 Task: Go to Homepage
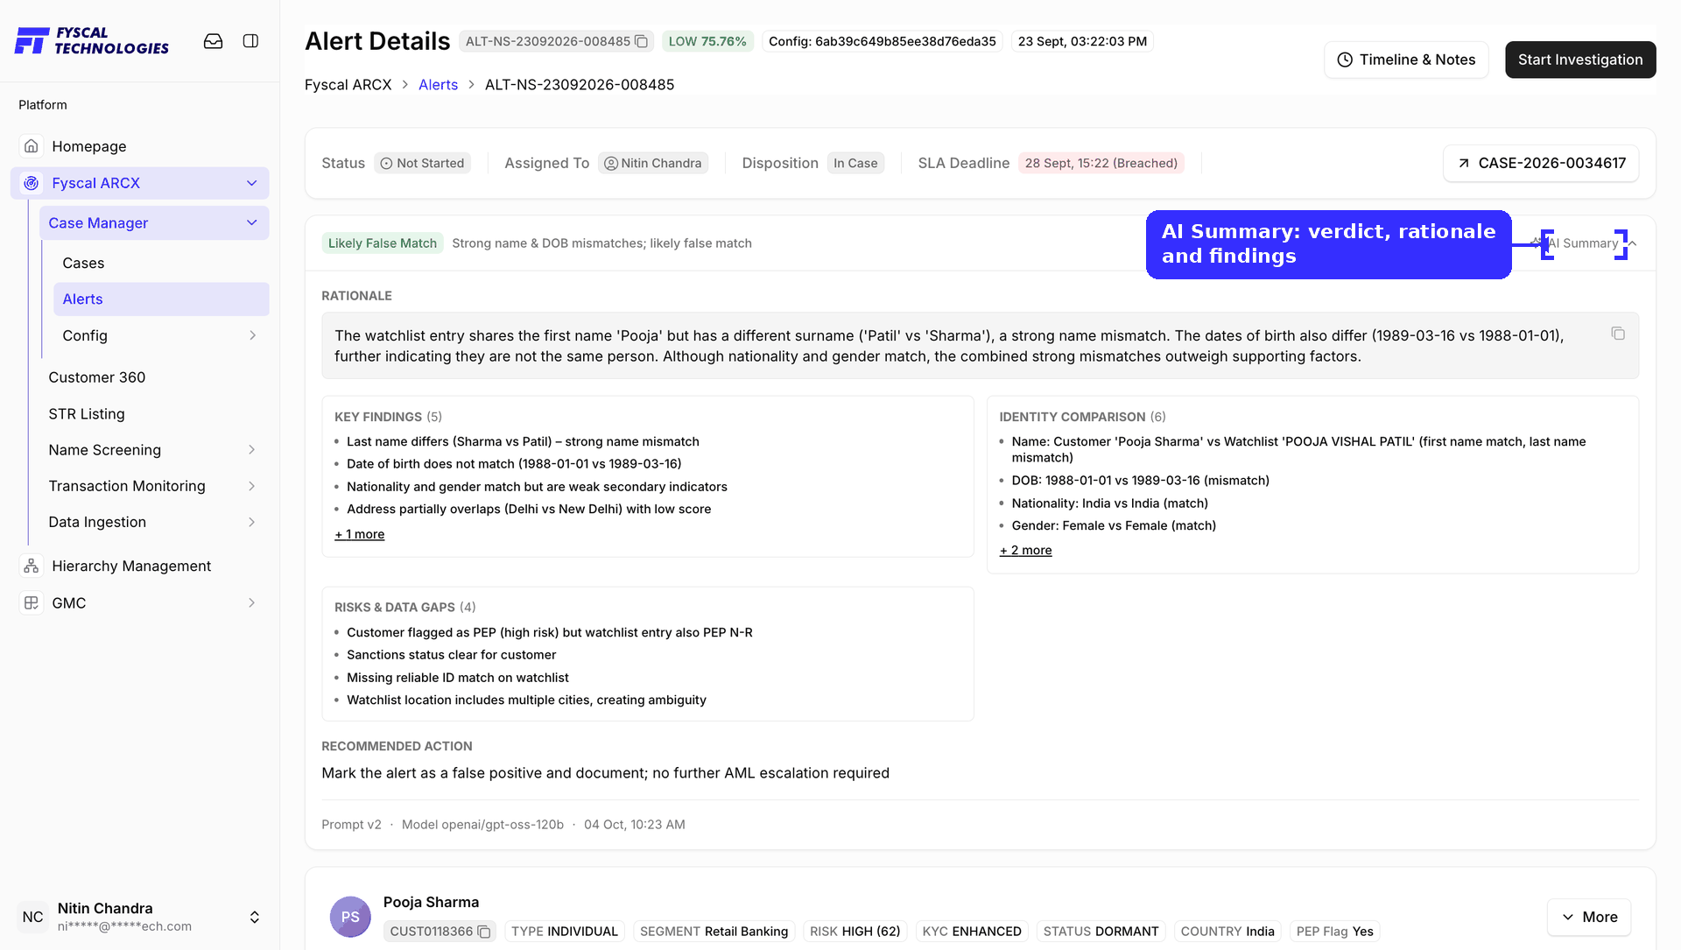tap(89, 146)
